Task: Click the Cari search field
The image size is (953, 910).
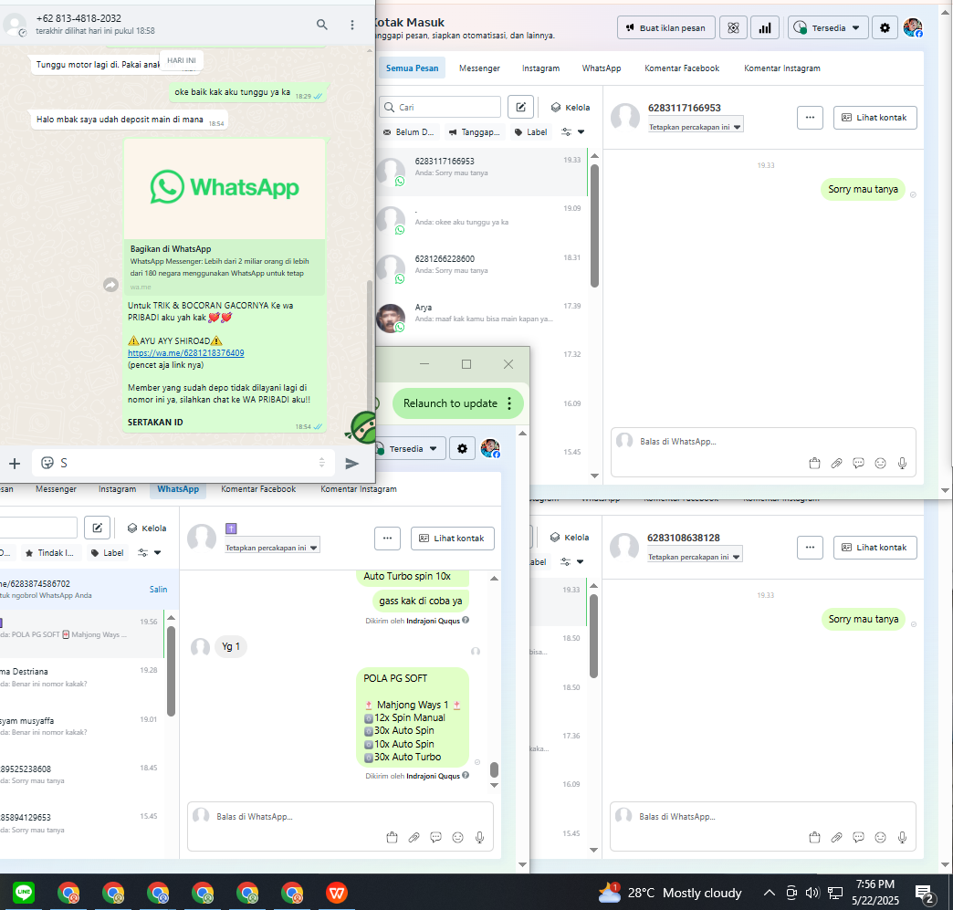Action: 440,107
